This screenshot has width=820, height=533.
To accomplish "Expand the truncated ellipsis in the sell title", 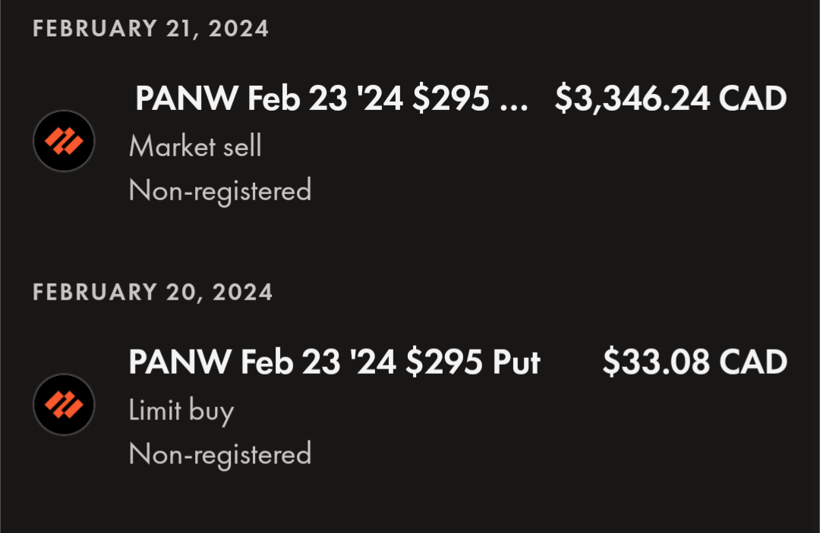I will [x=514, y=100].
